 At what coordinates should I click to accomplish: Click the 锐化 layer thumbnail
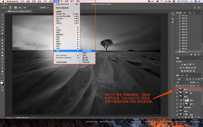click(181, 89)
